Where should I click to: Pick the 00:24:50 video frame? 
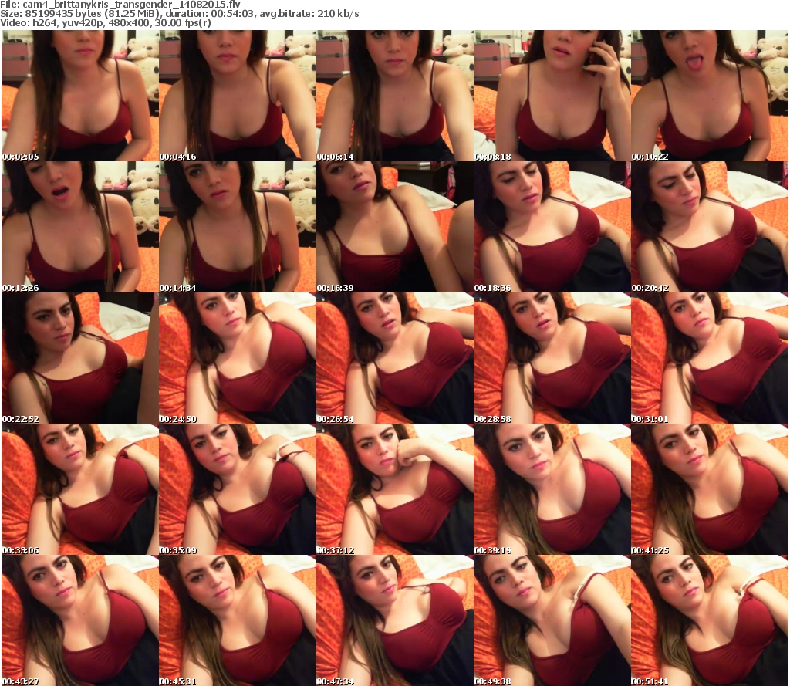click(238, 358)
